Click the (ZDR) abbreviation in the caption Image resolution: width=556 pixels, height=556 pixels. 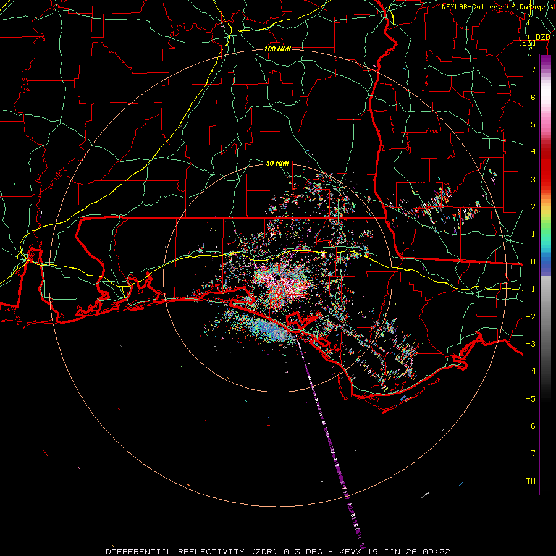click(265, 552)
